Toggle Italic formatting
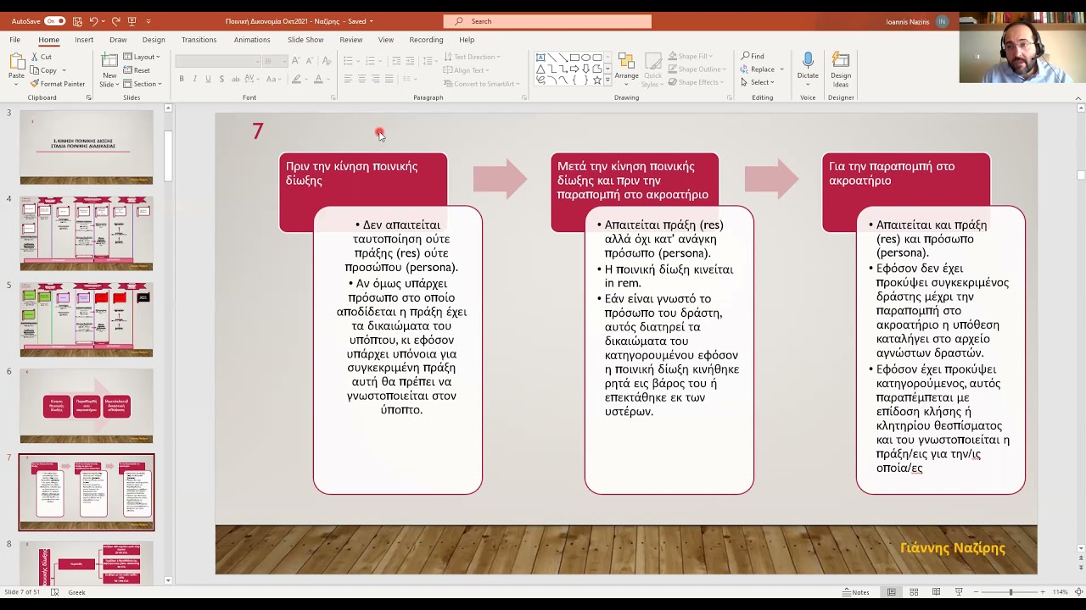 tap(194, 79)
